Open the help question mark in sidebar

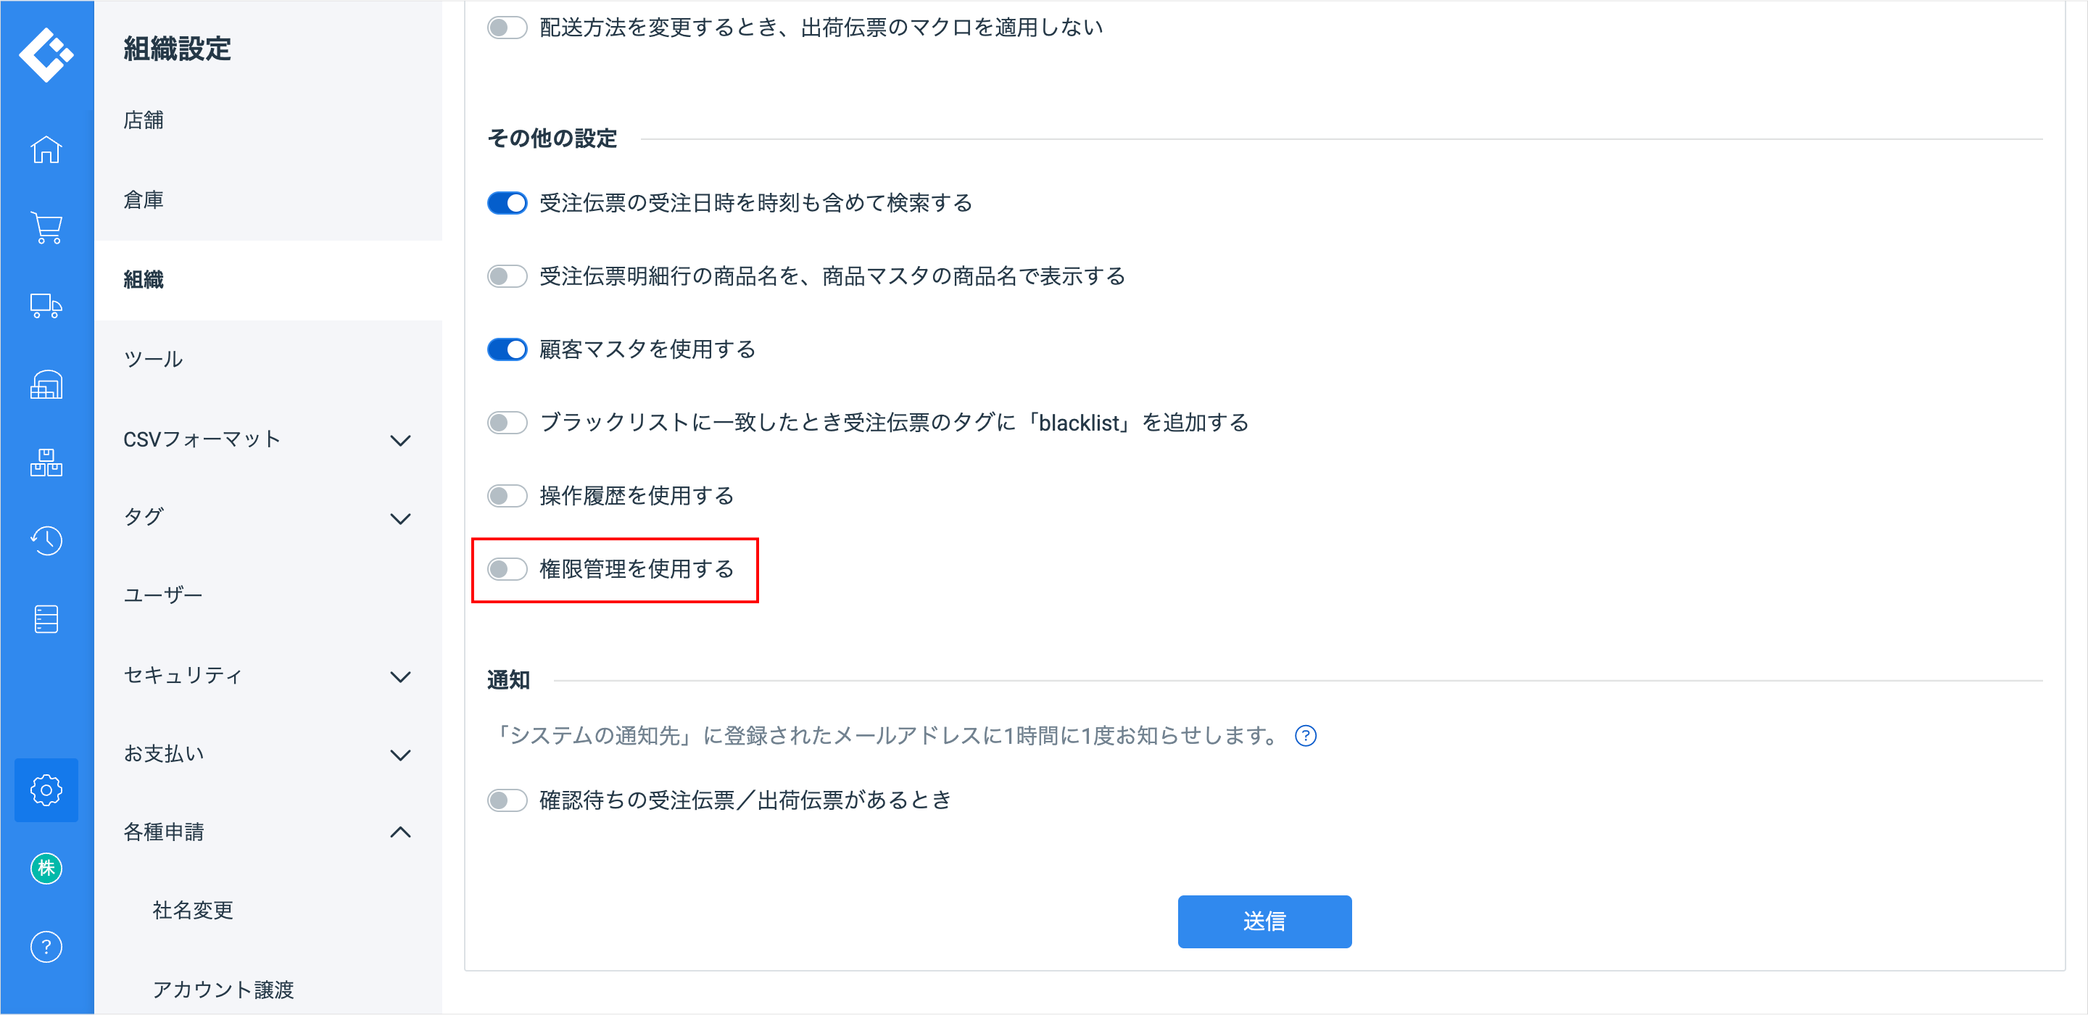pos(46,947)
